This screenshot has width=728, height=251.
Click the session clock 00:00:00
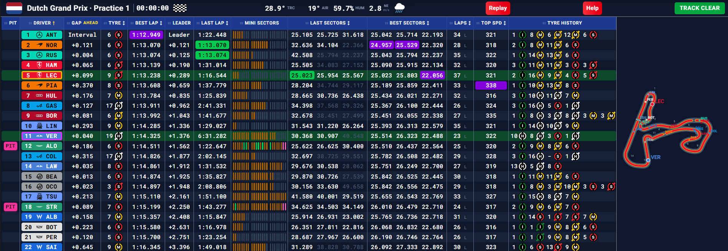click(x=152, y=8)
